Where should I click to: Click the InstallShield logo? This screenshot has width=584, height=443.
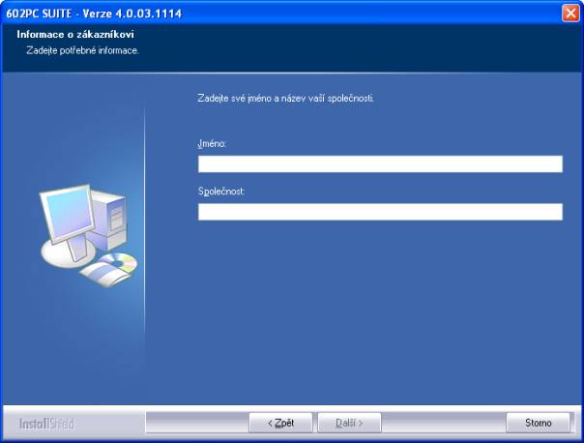point(46,423)
